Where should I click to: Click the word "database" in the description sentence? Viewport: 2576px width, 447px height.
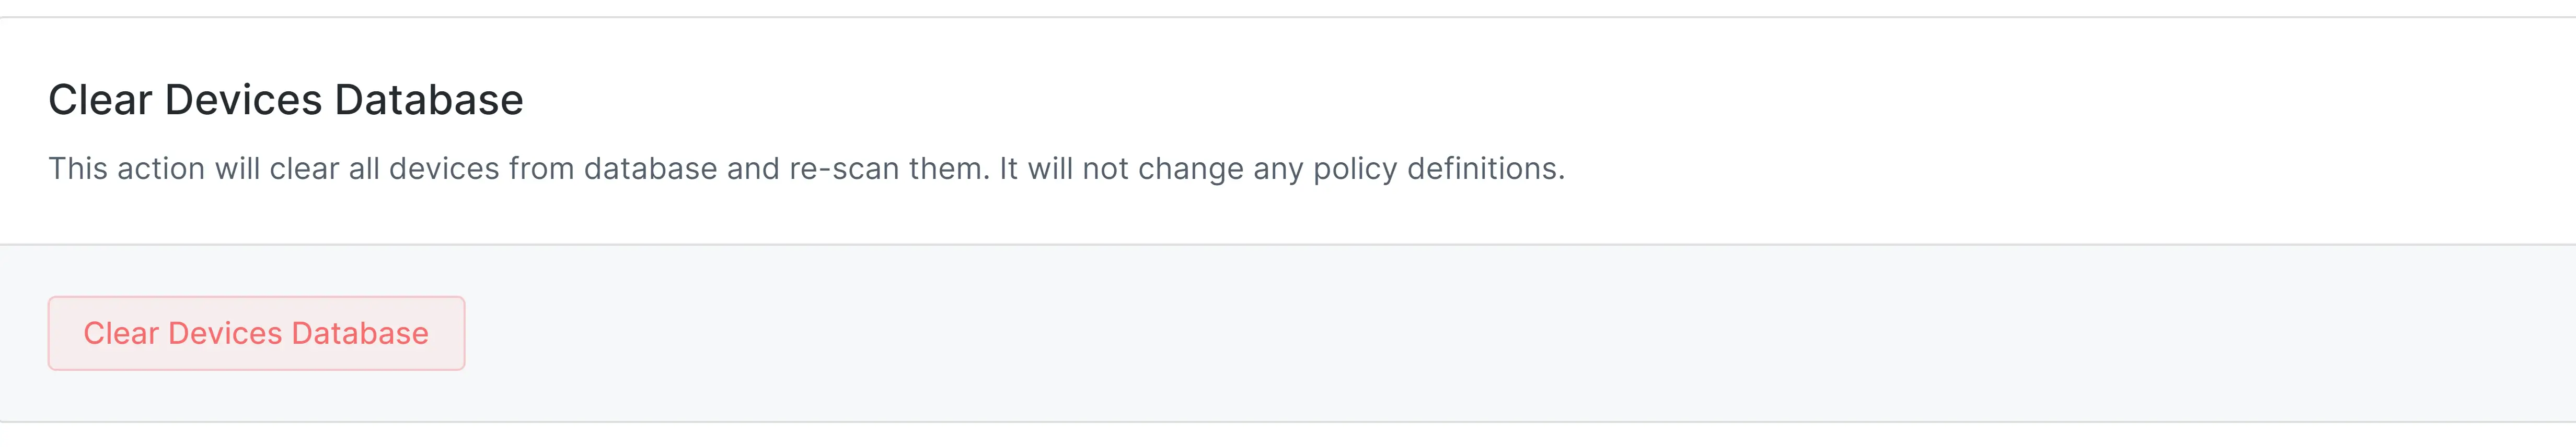650,168
